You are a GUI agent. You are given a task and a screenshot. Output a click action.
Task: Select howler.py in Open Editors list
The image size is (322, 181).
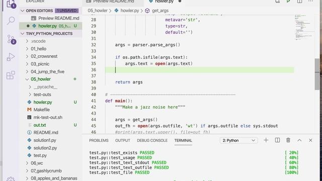pos(50,26)
